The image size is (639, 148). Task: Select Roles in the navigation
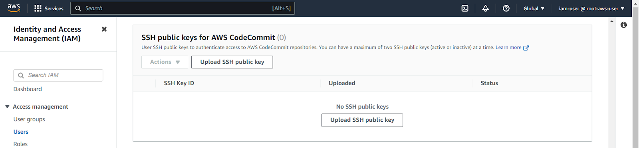20,144
